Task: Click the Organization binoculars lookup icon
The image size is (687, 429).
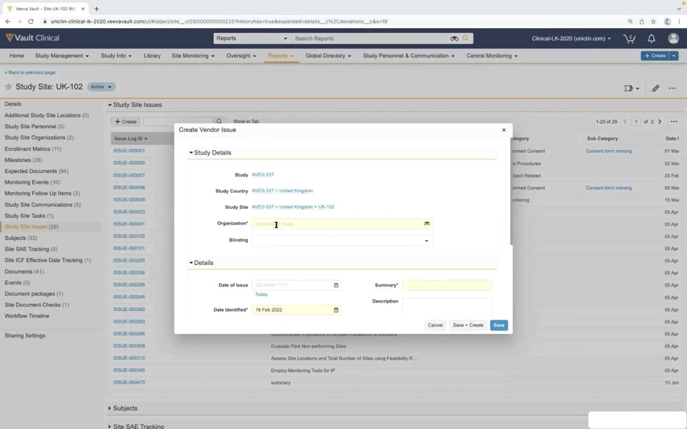Action: coord(427,223)
